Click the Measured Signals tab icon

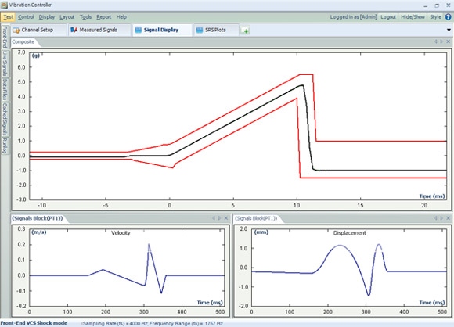coord(74,30)
